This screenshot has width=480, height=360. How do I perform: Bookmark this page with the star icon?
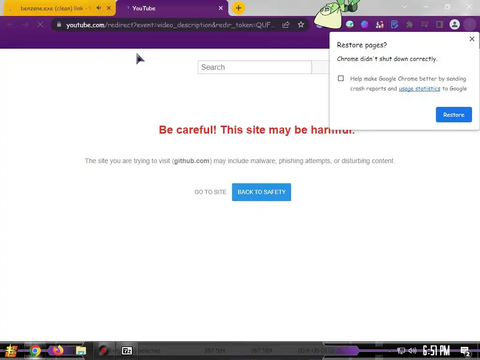pos(301,24)
